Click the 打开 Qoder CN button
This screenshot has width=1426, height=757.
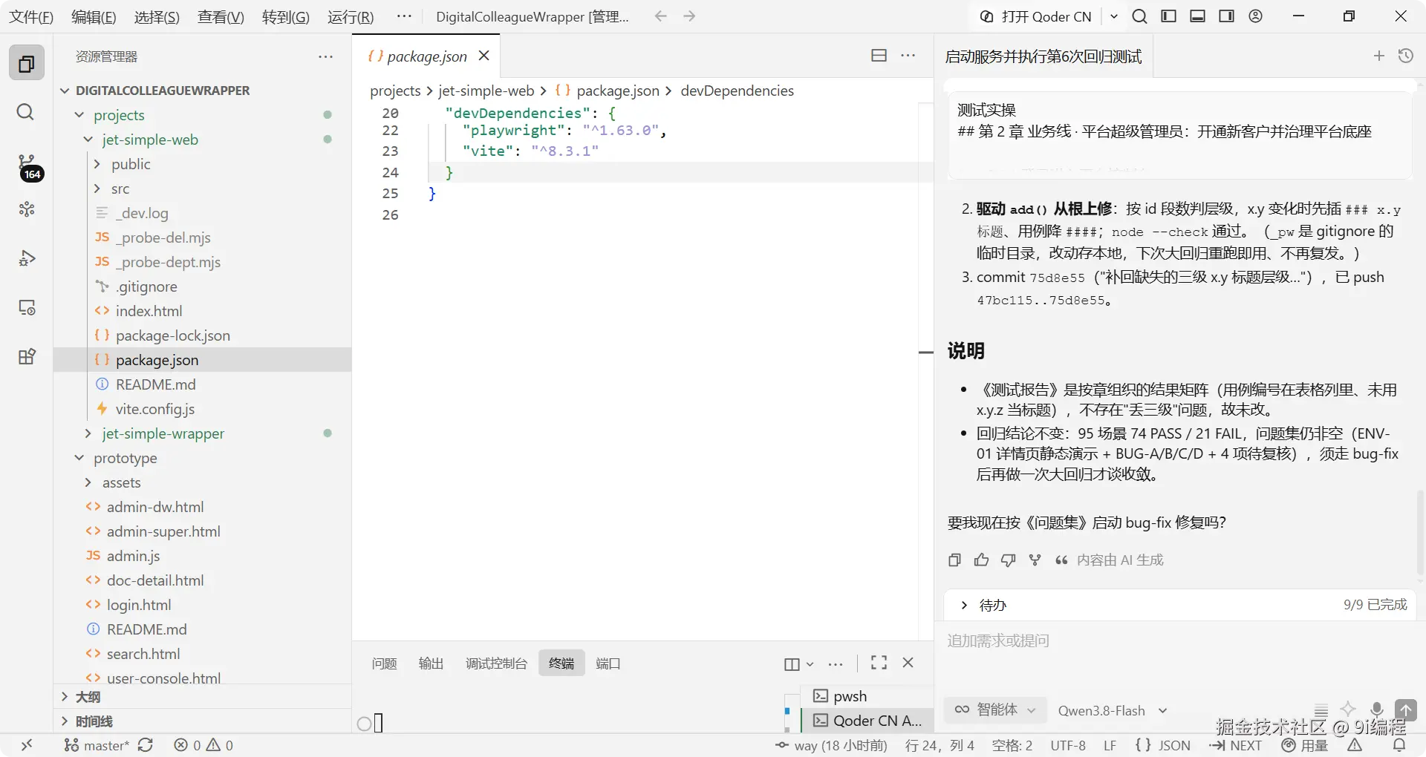tap(1035, 16)
